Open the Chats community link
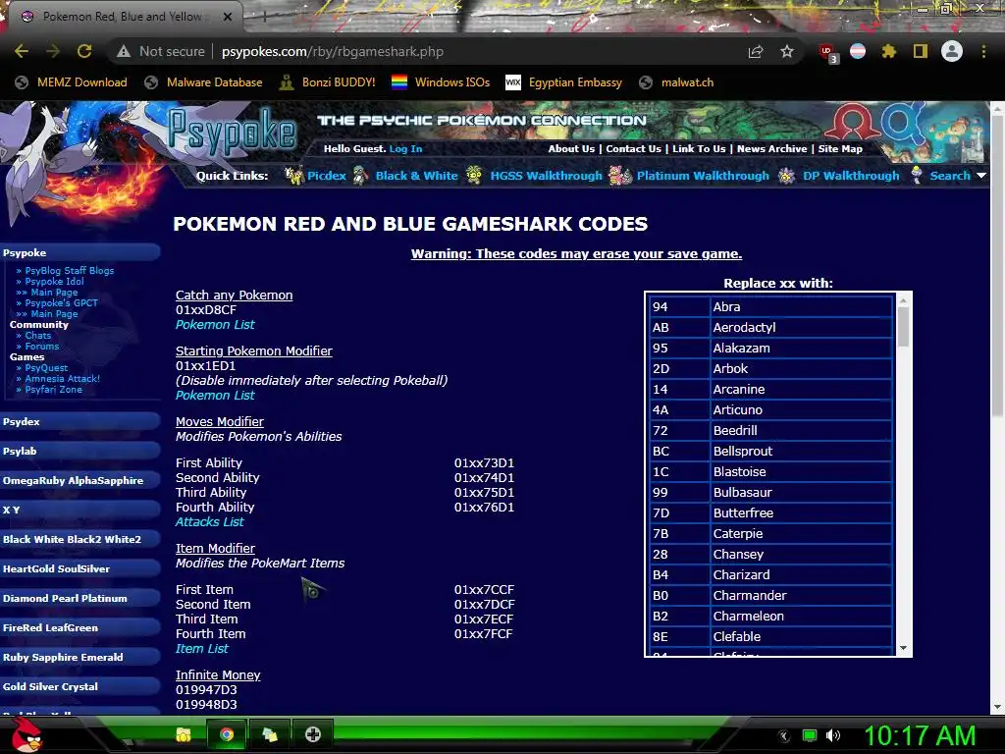 pyautogui.click(x=38, y=336)
